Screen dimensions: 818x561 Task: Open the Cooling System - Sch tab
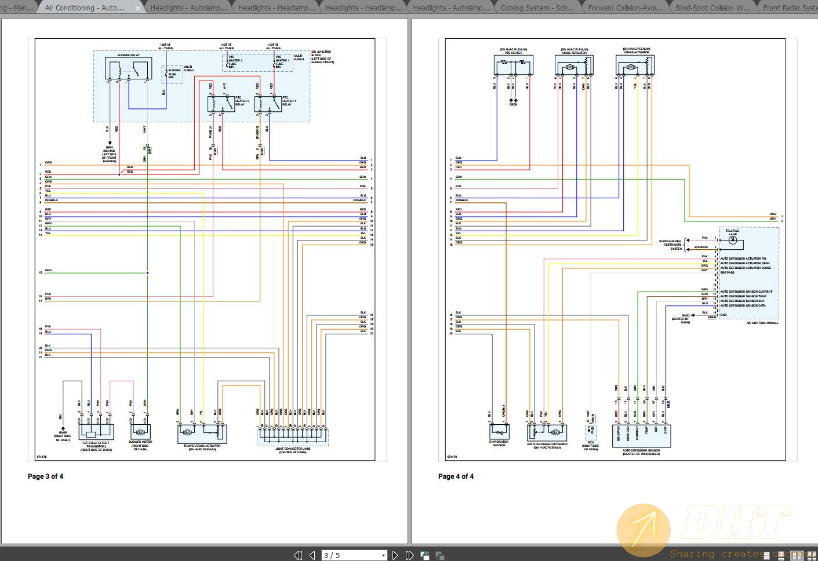click(x=537, y=8)
